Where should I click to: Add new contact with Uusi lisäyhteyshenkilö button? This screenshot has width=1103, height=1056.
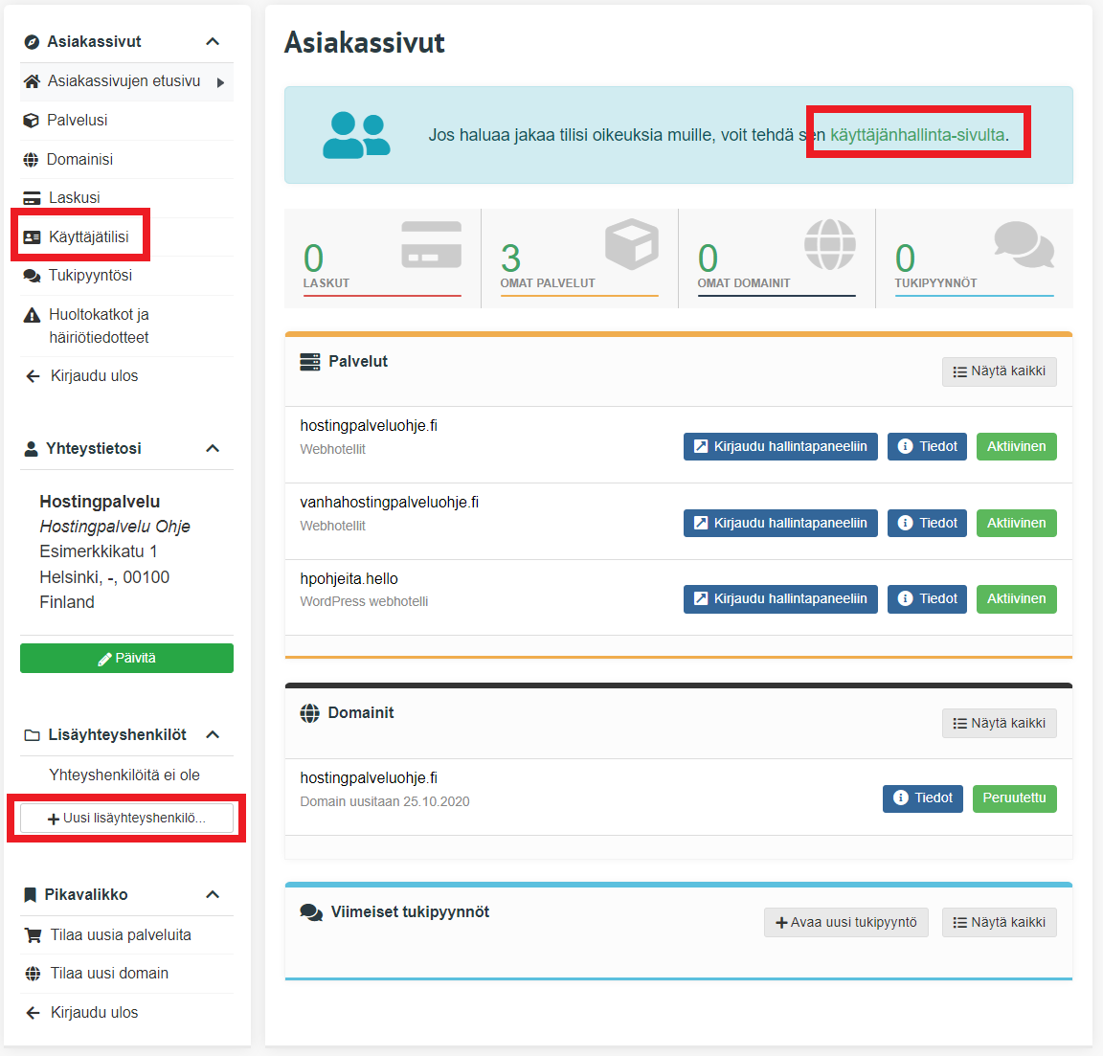pyautogui.click(x=126, y=819)
